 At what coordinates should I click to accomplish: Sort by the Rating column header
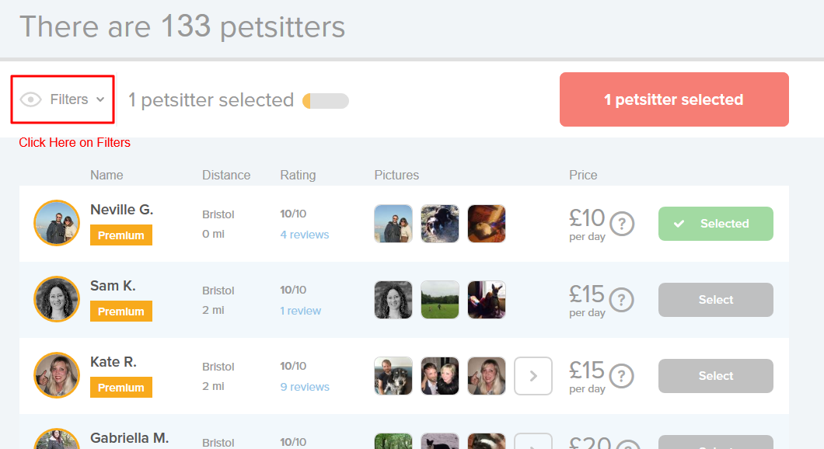pos(298,175)
